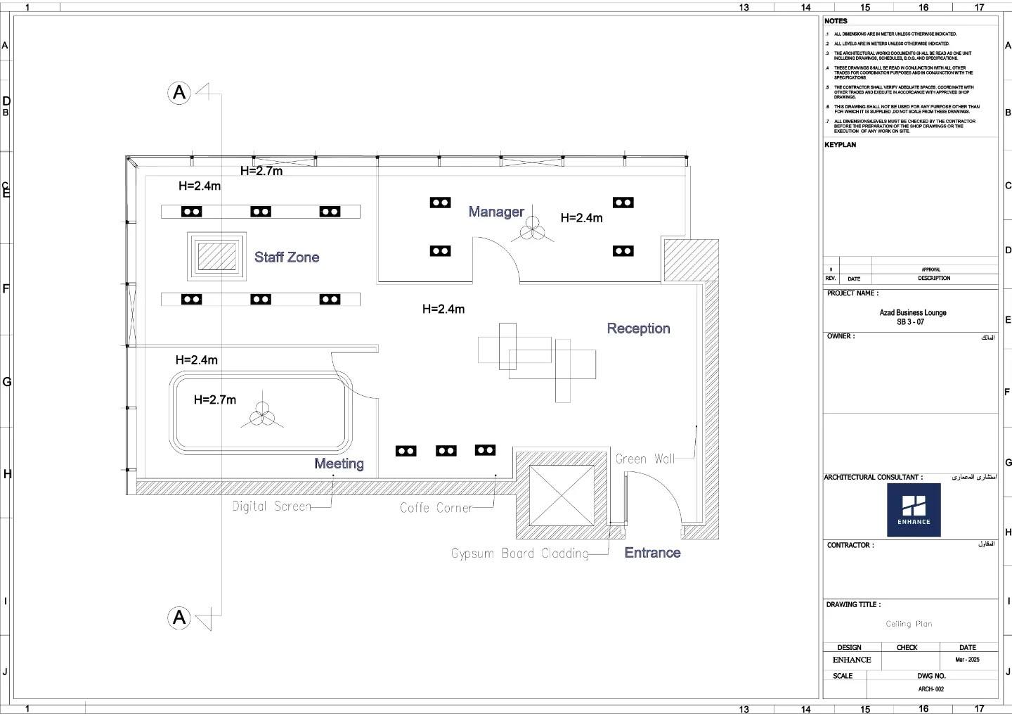The image size is (1012, 716).
Task: Click the KEYPLAN heading
Action: 840,145
